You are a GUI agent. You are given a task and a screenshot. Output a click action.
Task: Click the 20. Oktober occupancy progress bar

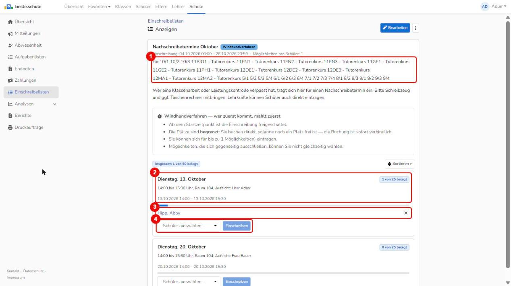coord(283,273)
